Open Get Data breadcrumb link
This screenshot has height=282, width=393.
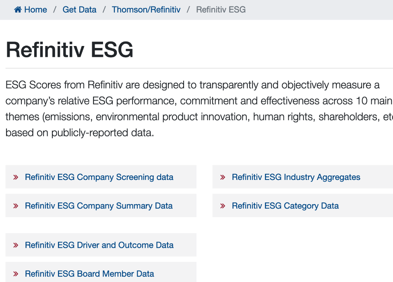[79, 10]
